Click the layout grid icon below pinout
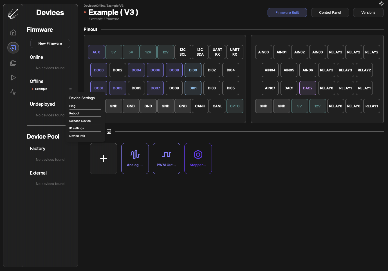388x271 pixels. pyautogui.click(x=109, y=132)
